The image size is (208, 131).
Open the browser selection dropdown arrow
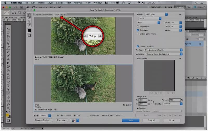[x=78, y=120]
